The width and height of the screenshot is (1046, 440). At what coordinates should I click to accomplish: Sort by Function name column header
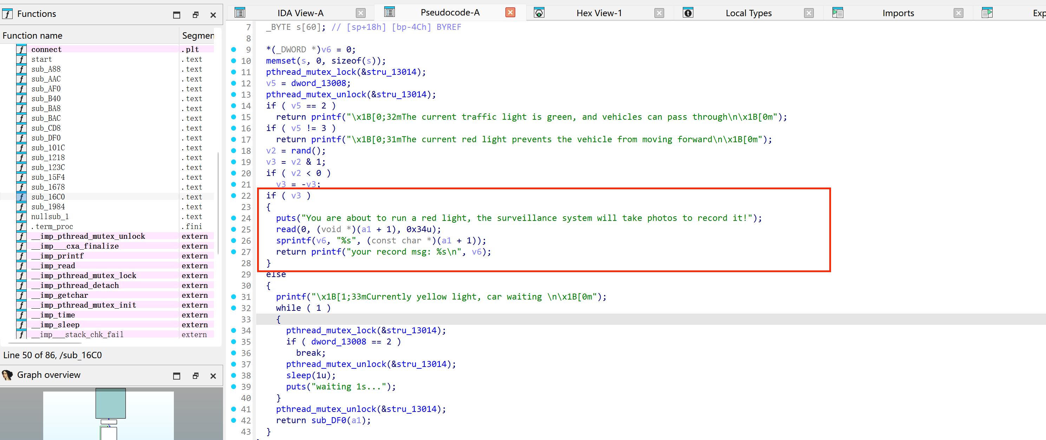click(x=89, y=36)
